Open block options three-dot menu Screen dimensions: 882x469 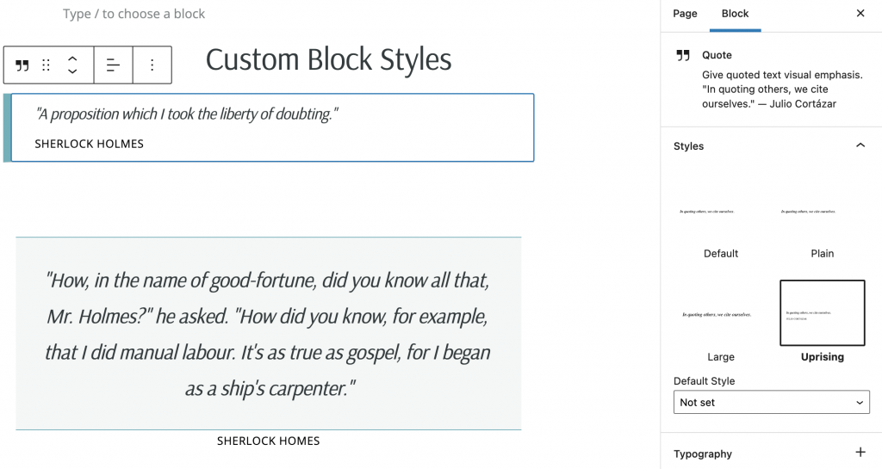[152, 65]
